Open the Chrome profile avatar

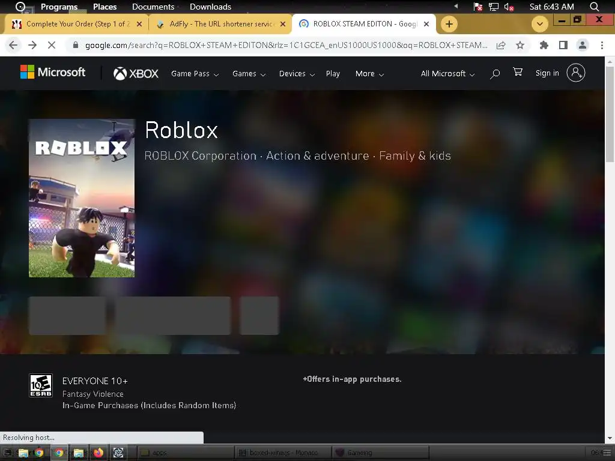pyautogui.click(x=583, y=46)
